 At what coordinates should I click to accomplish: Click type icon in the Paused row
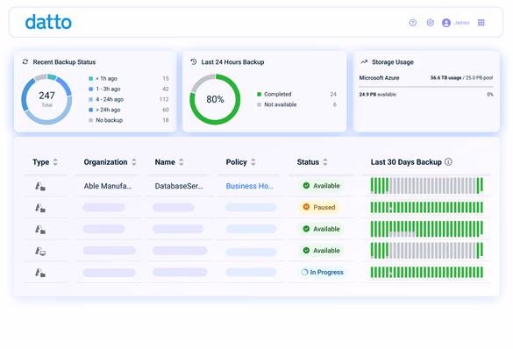click(x=40, y=208)
